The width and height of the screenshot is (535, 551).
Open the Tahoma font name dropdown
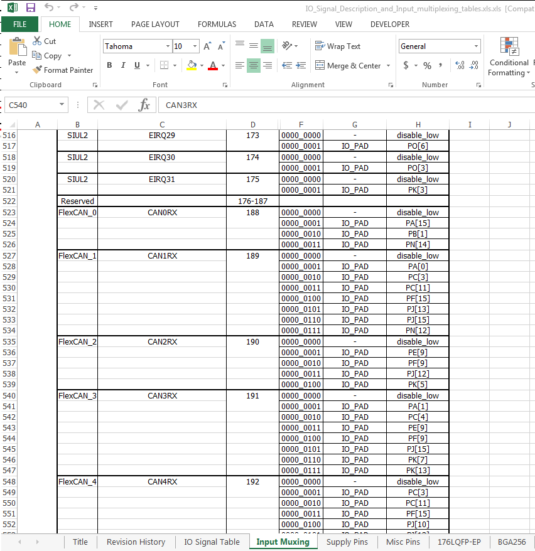[x=168, y=46]
